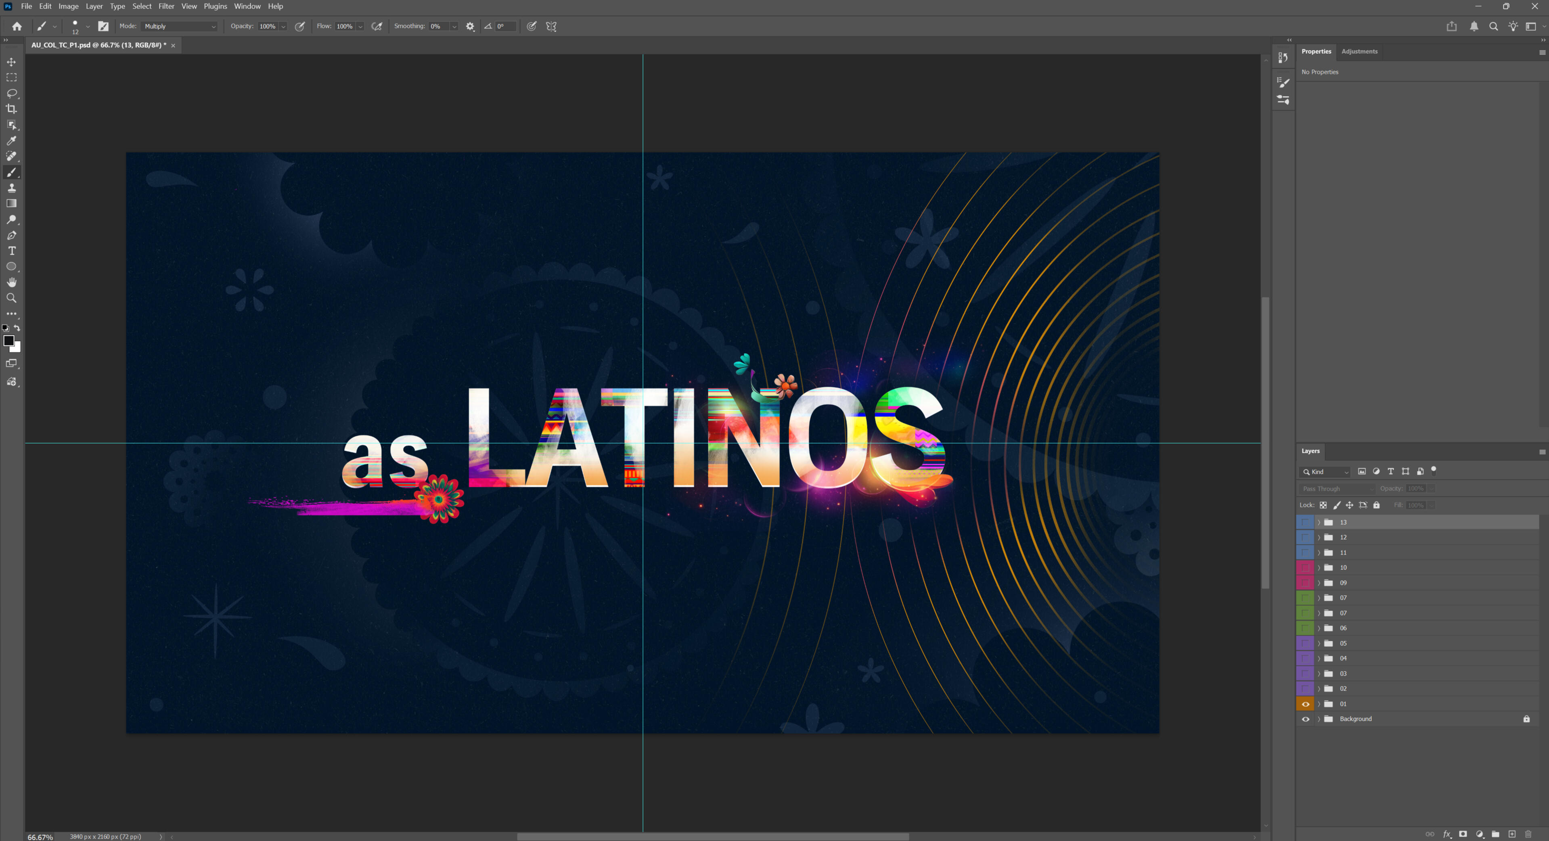Click the brush Opacity value field
Image resolution: width=1549 pixels, height=841 pixels.
268,27
